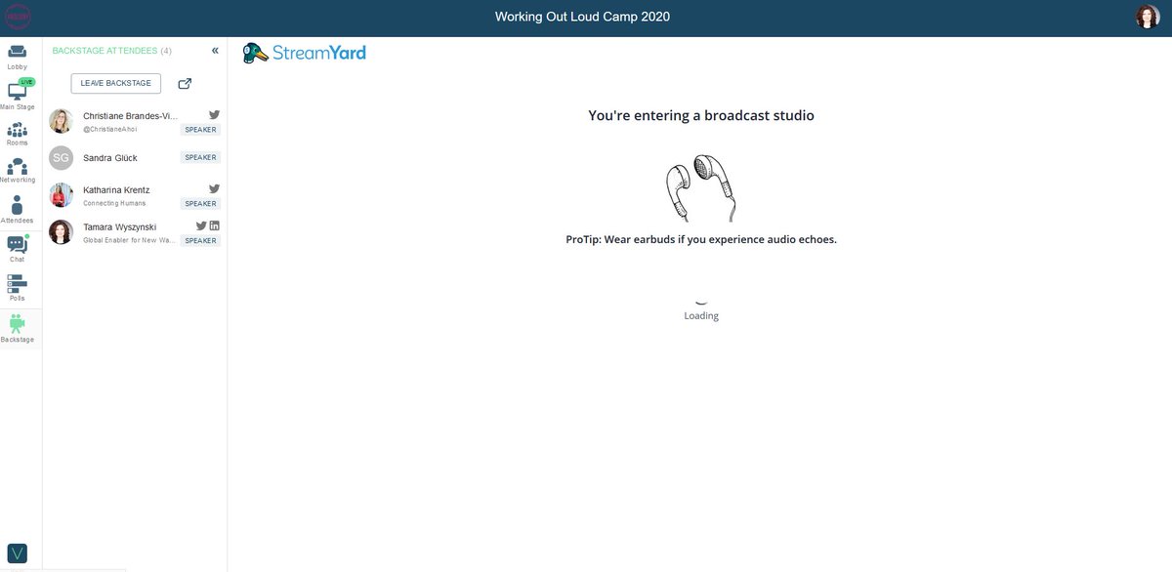The height and width of the screenshot is (572, 1172).
Task: Click the Working Out Loud Camp 2020 title
Action: [582, 17]
